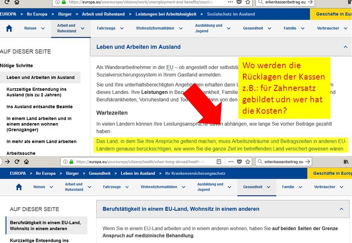Save to Pocket in the lower browser
Viewport: 352px width, 243px height.
240,161
